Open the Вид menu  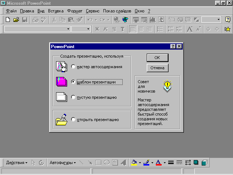click(x=41, y=11)
